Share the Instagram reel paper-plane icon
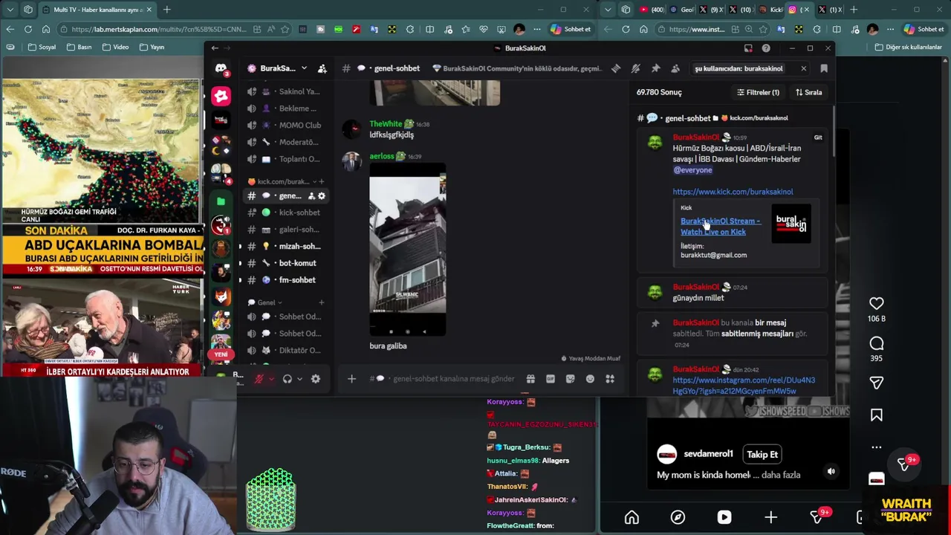The height and width of the screenshot is (535, 951). (877, 383)
